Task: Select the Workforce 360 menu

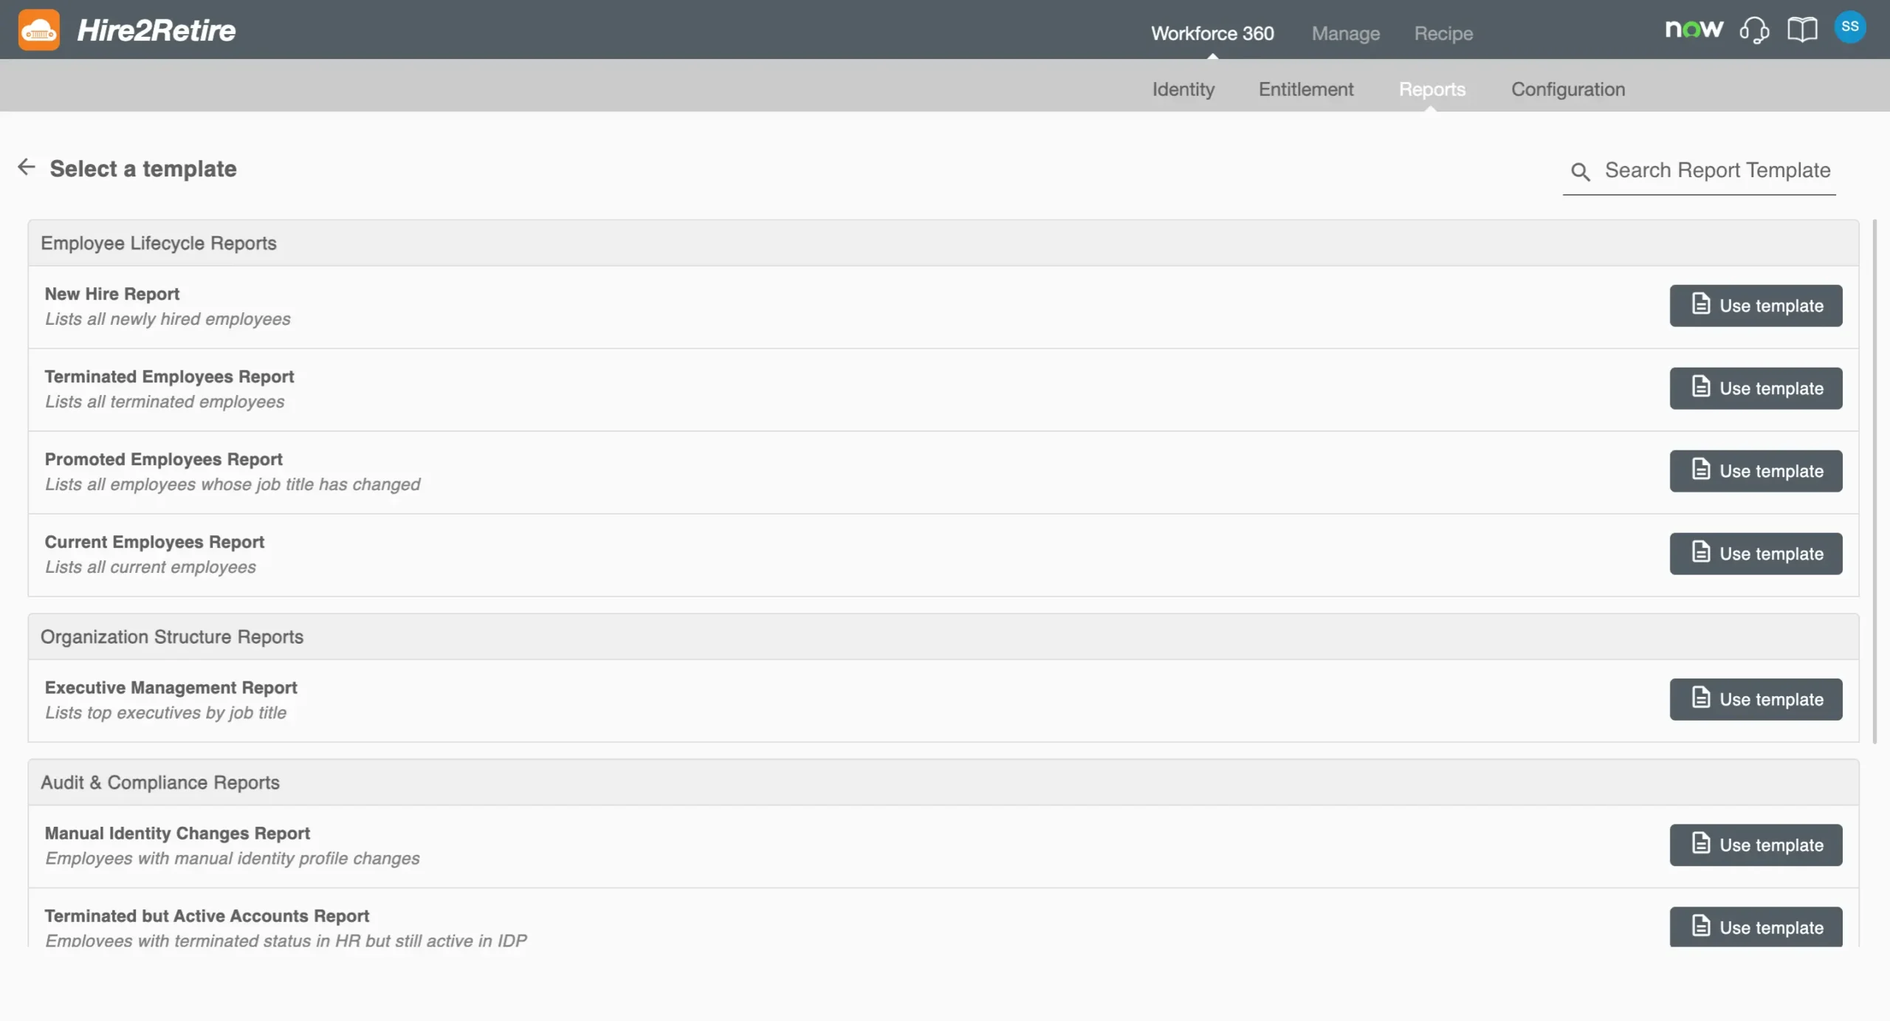Action: pos(1212,33)
